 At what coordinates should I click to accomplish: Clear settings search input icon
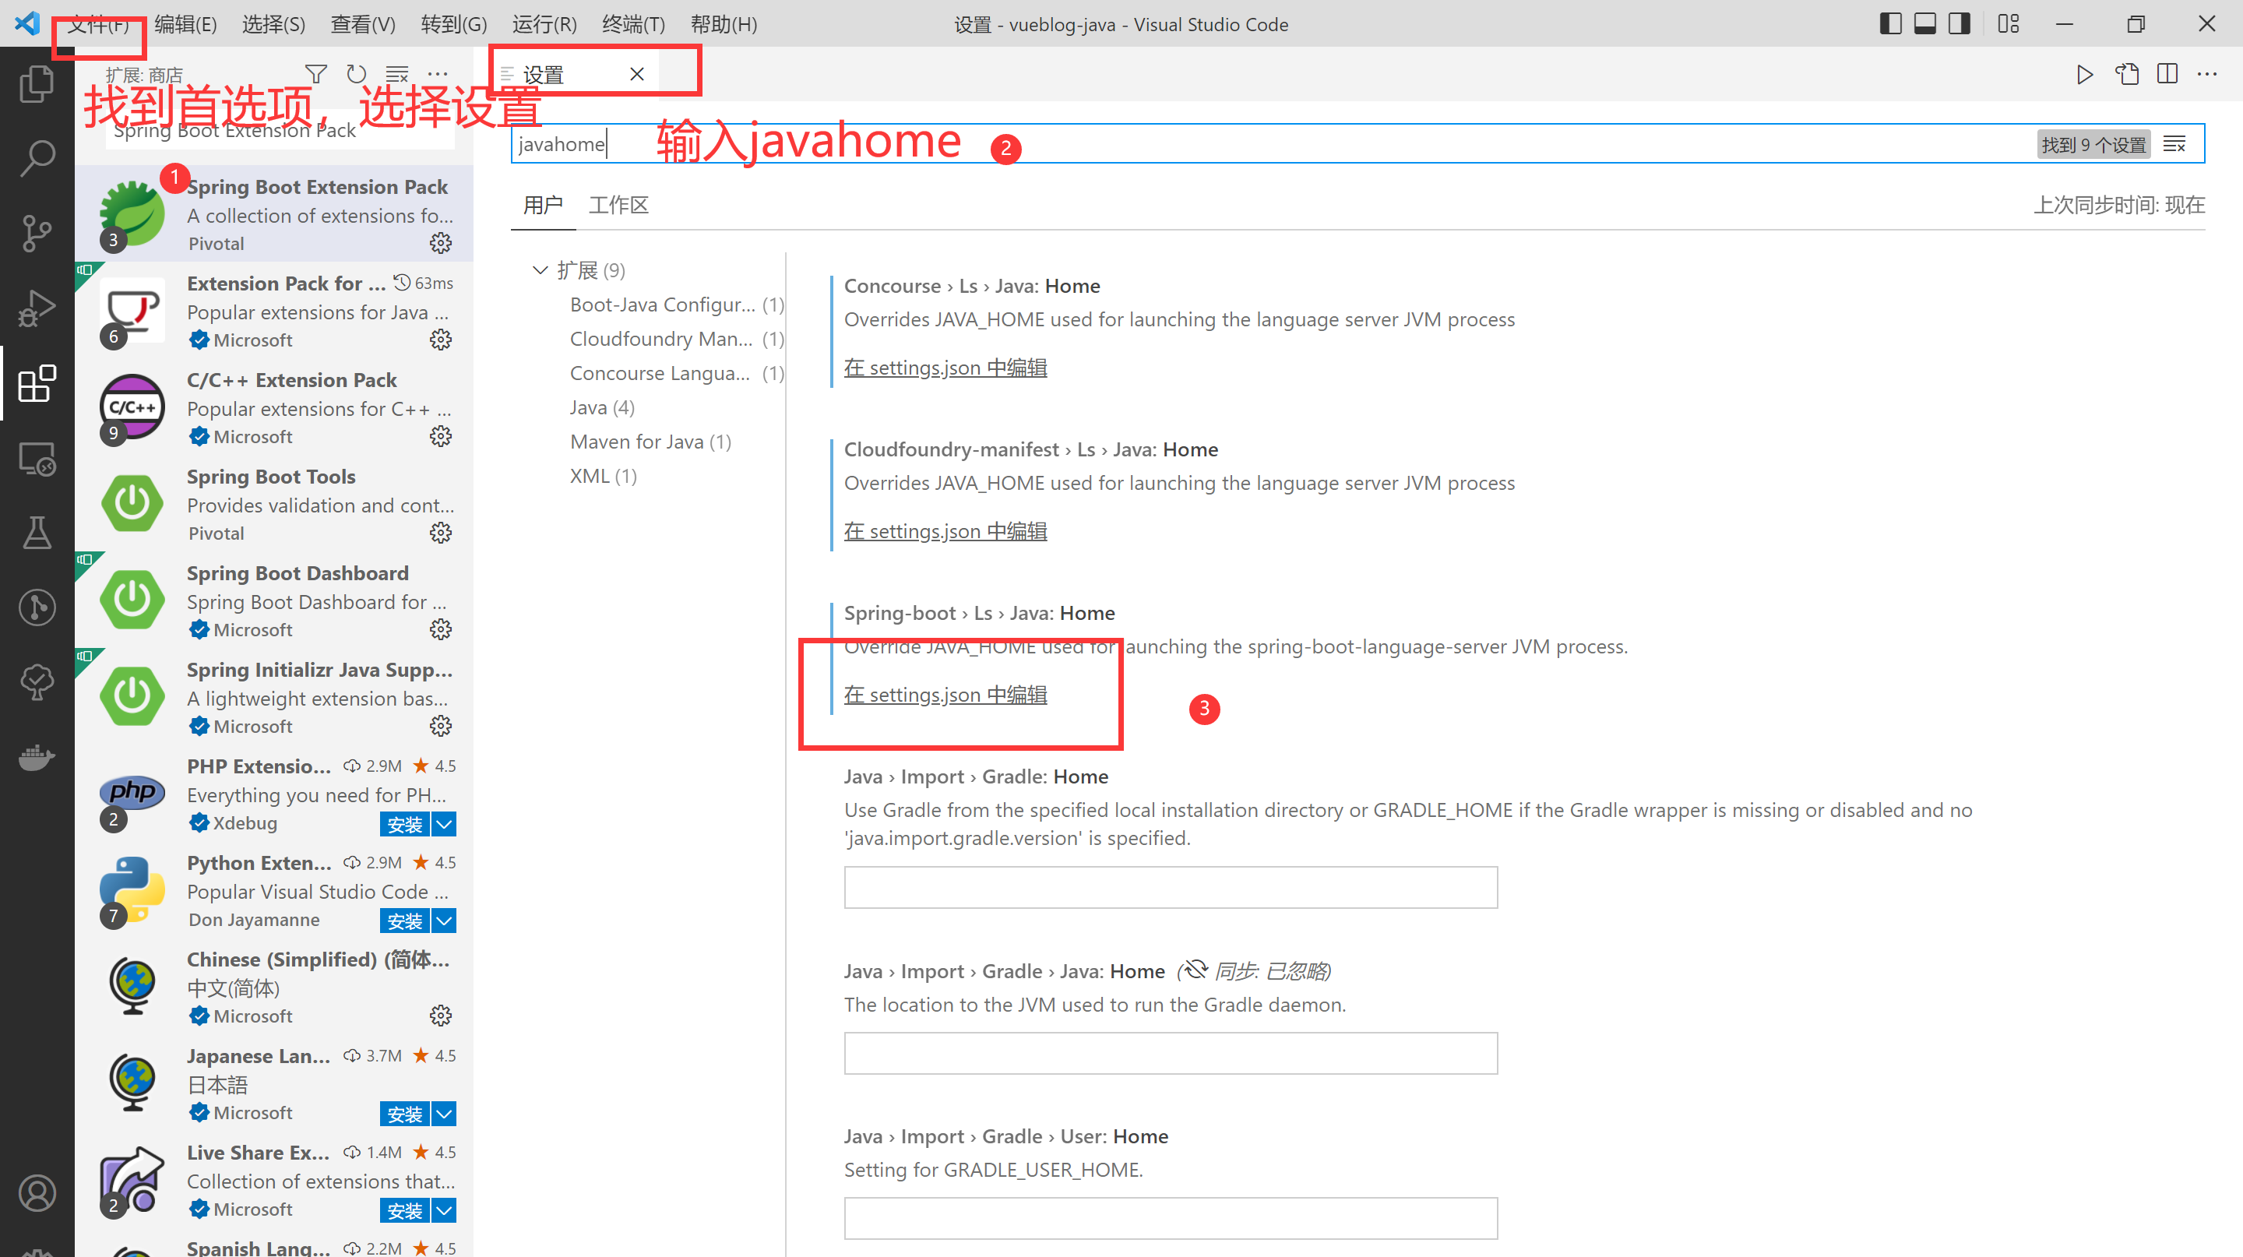[x=2174, y=145]
